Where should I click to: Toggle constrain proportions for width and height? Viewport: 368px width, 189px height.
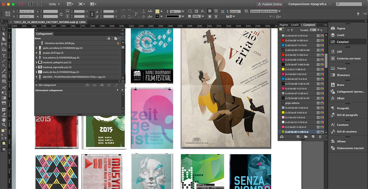coord(61,14)
